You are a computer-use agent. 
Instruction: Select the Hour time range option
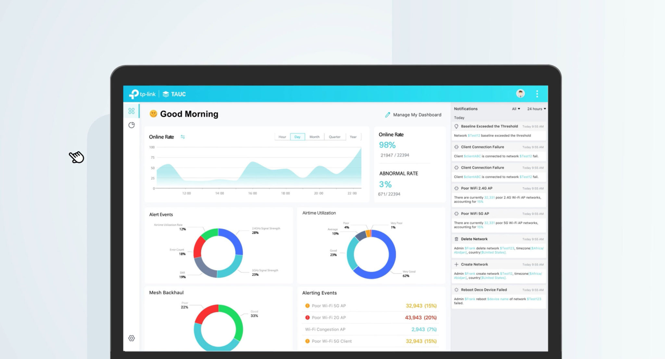pos(282,137)
